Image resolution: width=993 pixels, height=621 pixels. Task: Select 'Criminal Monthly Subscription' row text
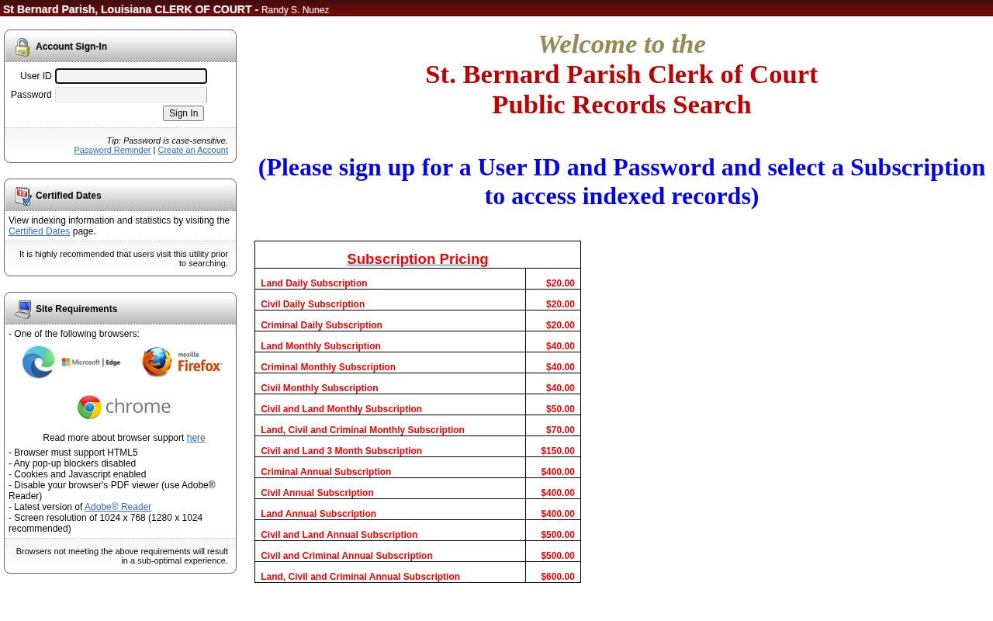pos(328,367)
